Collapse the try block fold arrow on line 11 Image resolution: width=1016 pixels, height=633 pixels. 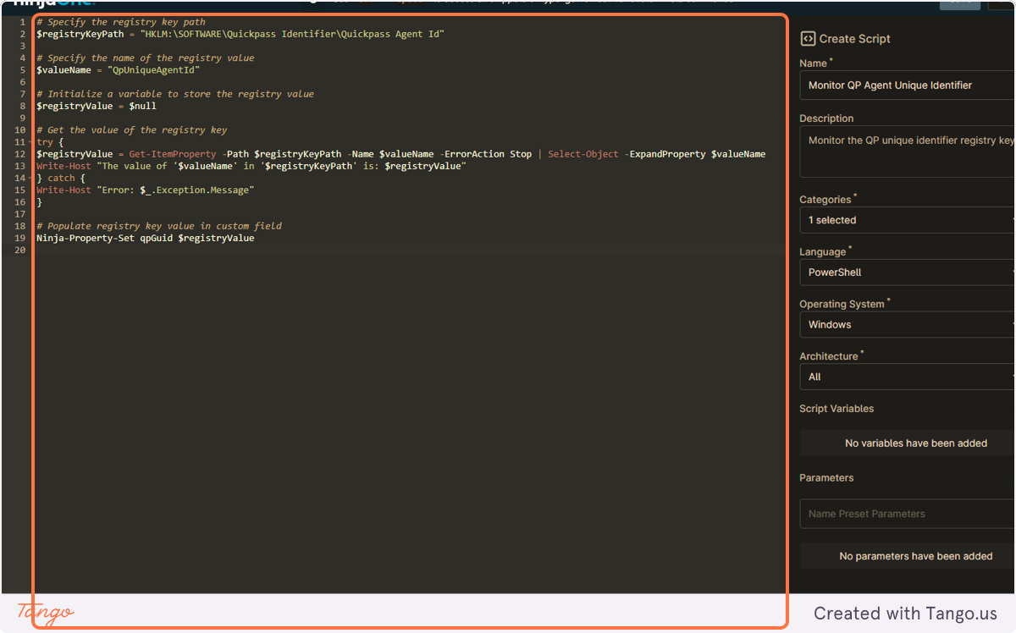[30, 142]
